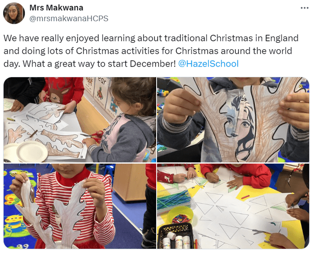The height and width of the screenshot is (254, 314).
Task: Click the word December in the tweet
Action: coord(153,64)
